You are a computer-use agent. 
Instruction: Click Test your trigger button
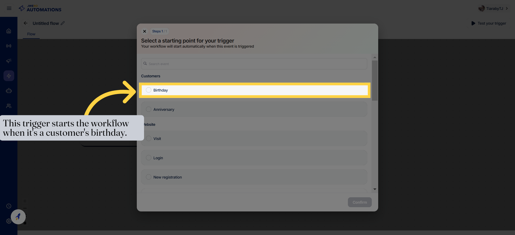(489, 23)
